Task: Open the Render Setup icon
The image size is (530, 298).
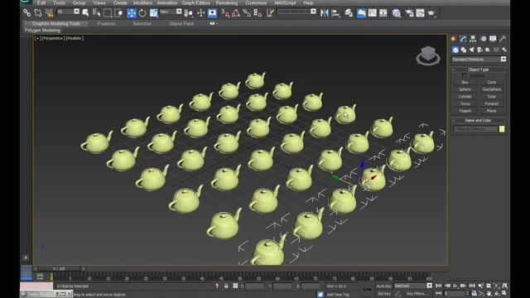Action: [x=409, y=13]
